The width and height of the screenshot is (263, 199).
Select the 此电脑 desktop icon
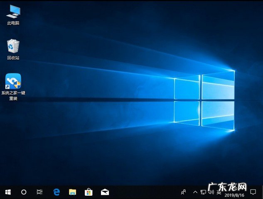tap(13, 12)
